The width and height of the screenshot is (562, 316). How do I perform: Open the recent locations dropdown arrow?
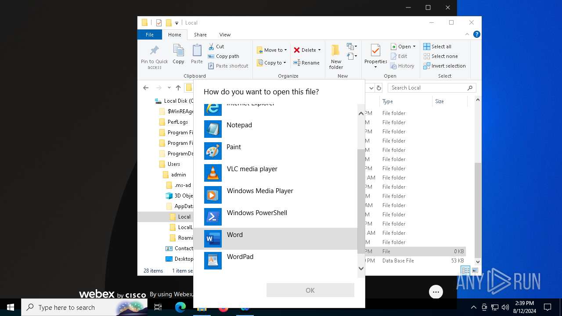click(x=169, y=88)
